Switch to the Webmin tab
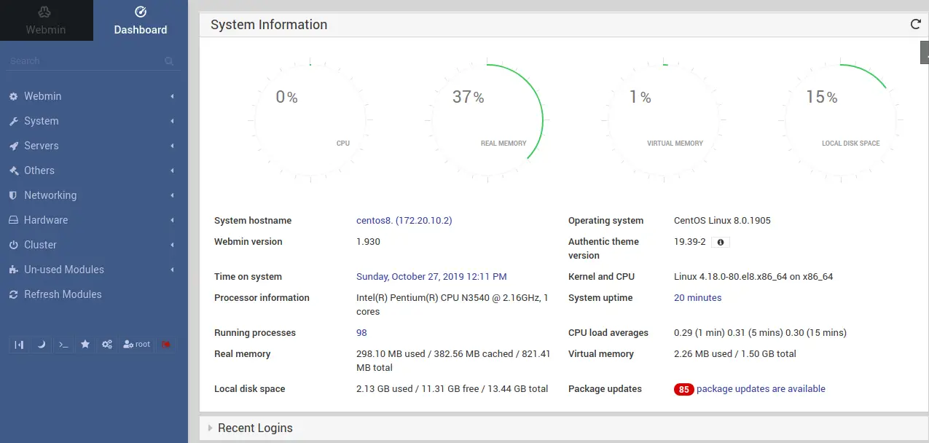 [x=47, y=20]
